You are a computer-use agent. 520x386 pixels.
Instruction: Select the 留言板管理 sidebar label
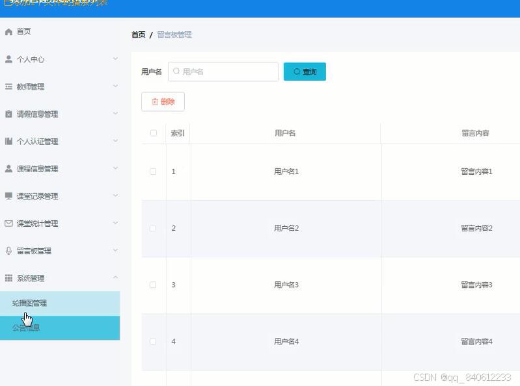pyautogui.click(x=34, y=251)
